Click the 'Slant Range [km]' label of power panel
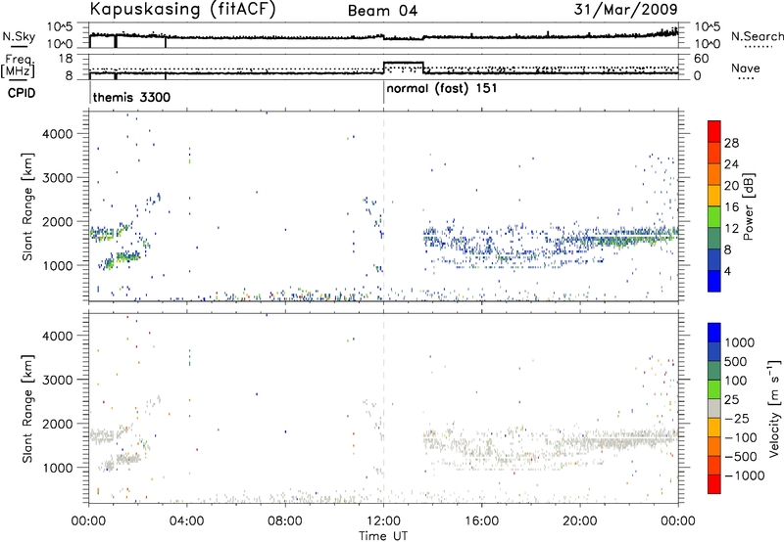The width and height of the screenshot is (784, 542). [27, 206]
